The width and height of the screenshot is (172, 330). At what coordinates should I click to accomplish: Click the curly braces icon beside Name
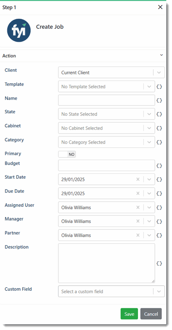pos(159,100)
